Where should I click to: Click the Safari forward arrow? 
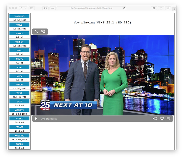25,8
